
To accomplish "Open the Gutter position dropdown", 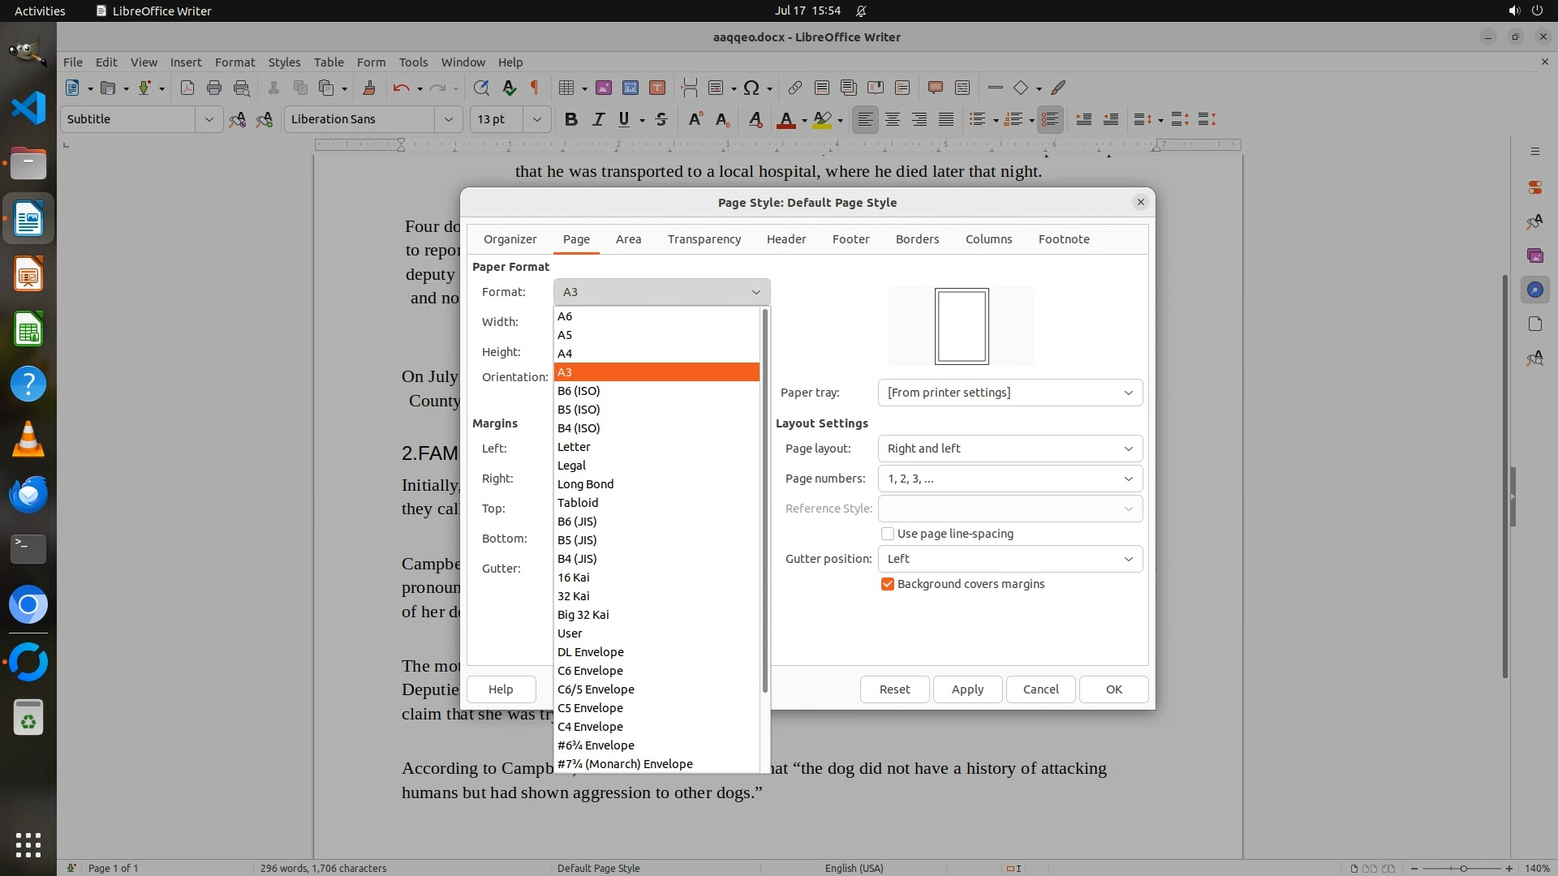I will pos(1009,559).
